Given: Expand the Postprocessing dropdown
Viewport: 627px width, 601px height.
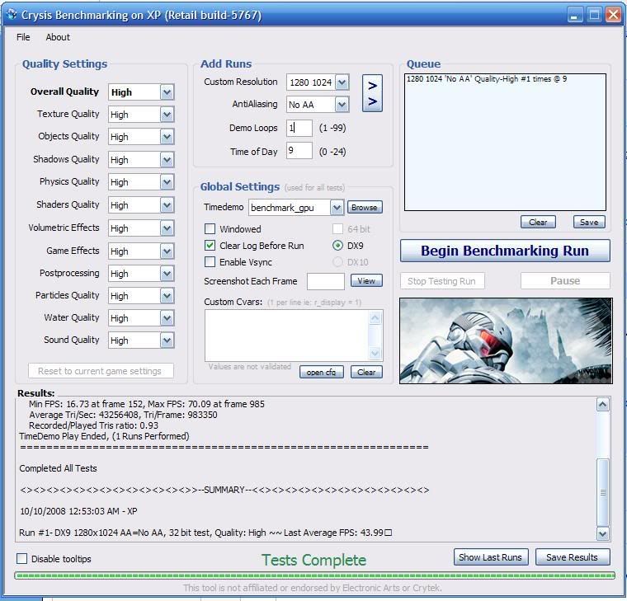Looking at the screenshot, I should coord(167,274).
